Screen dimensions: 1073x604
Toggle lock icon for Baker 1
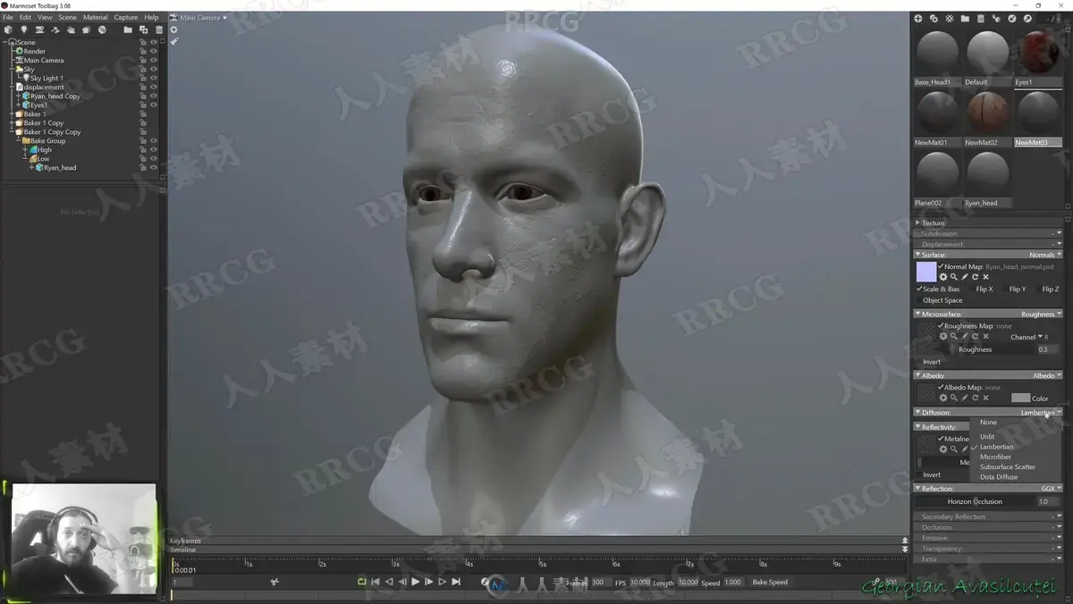(143, 113)
